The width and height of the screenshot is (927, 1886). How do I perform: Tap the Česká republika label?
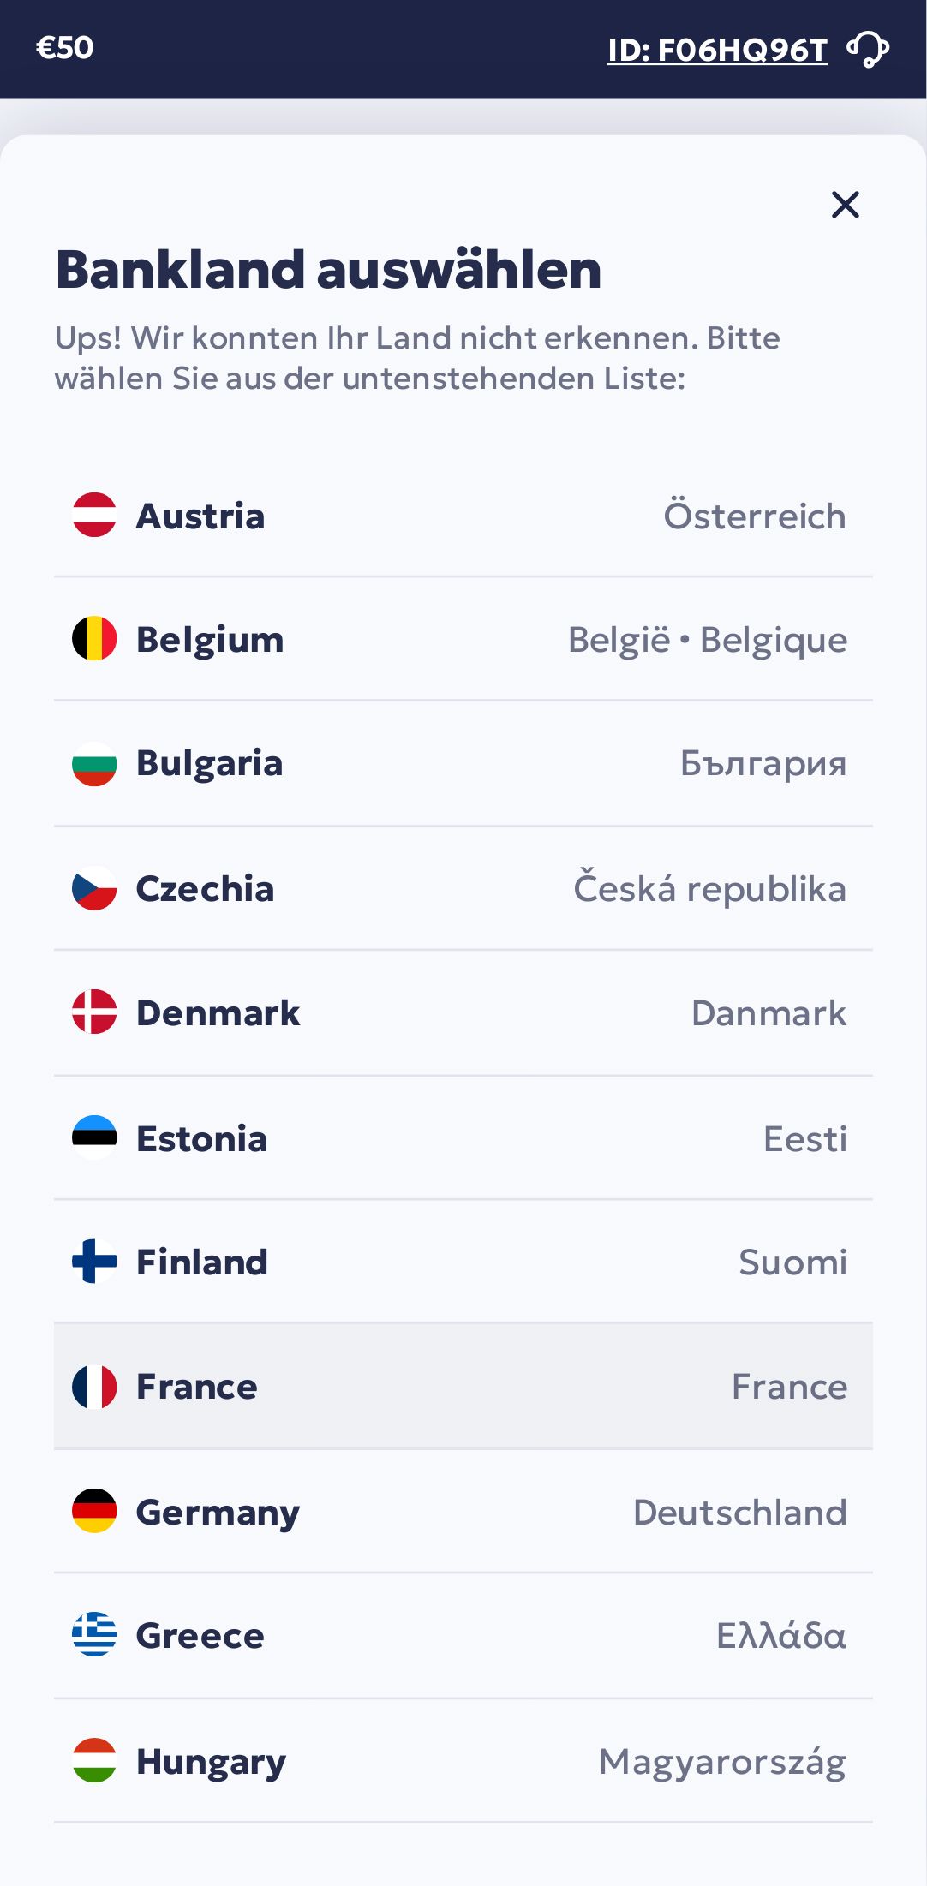(x=709, y=889)
